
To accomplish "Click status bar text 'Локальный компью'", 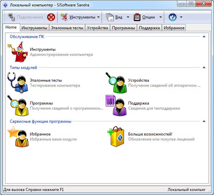I will (186, 190).
